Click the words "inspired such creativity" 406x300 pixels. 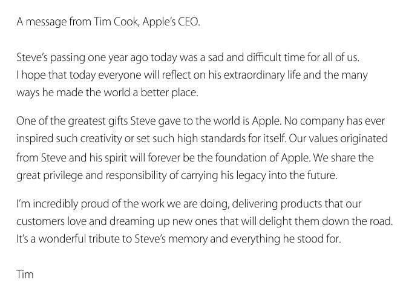67,138
